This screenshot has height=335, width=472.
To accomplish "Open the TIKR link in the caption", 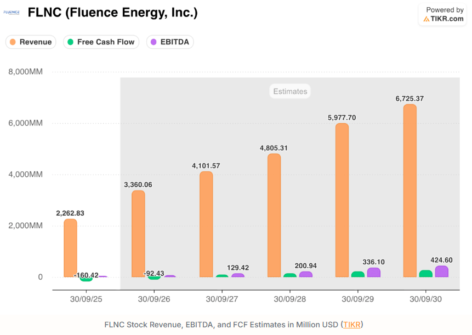I will [351, 325].
